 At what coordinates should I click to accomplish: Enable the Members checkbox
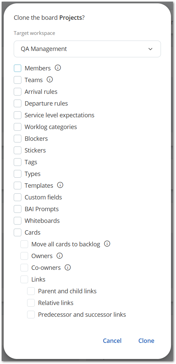pos(17,68)
